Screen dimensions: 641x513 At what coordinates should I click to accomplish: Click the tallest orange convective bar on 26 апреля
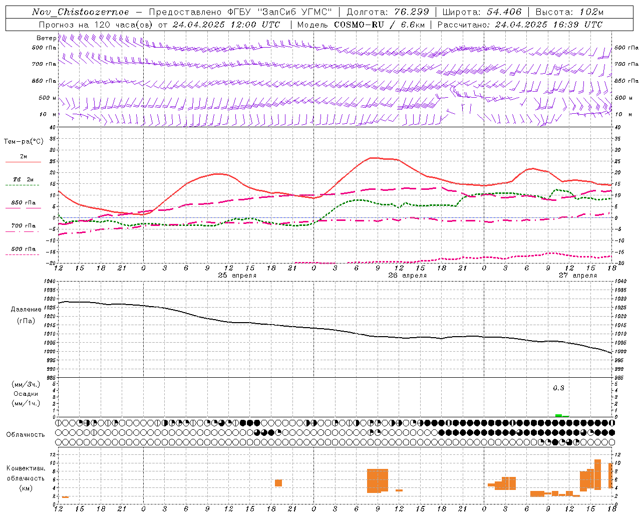point(378,481)
